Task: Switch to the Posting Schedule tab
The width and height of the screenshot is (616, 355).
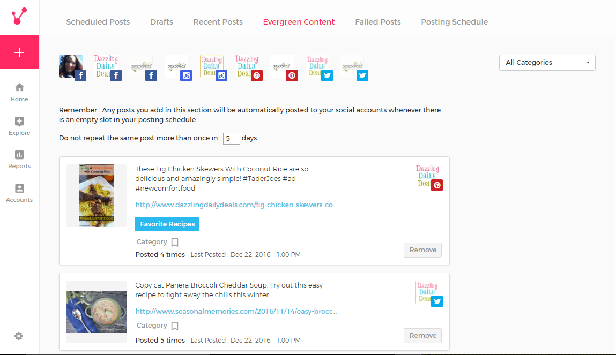Action: tap(454, 22)
